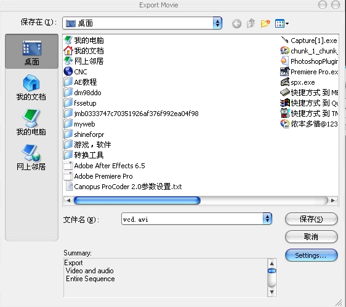Click the Back navigation arrow icon

(x=236, y=23)
